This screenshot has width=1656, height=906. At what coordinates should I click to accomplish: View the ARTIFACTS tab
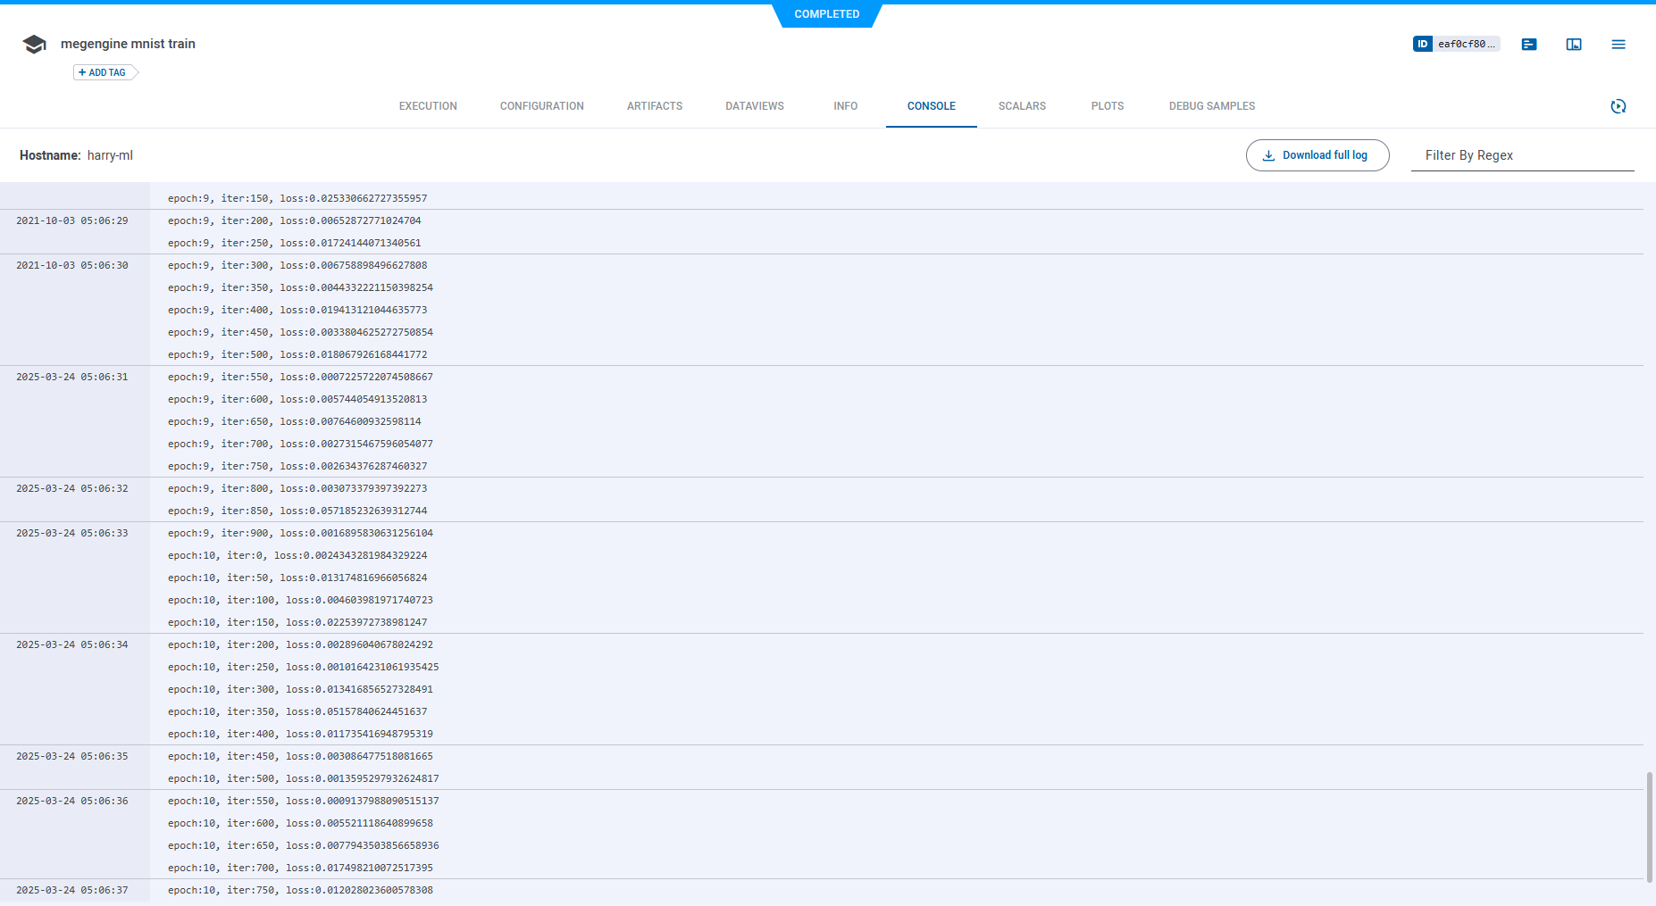(654, 106)
